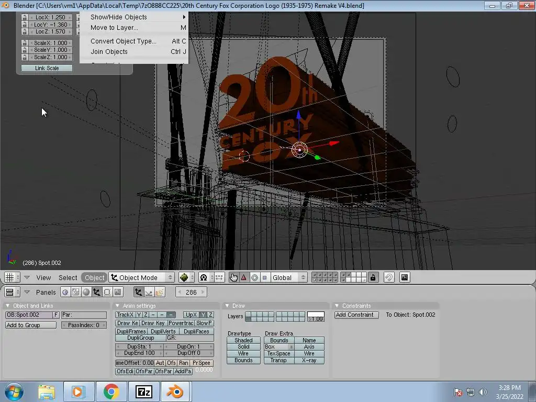Adjust the LocX: 1.250 value slider

click(x=50, y=17)
